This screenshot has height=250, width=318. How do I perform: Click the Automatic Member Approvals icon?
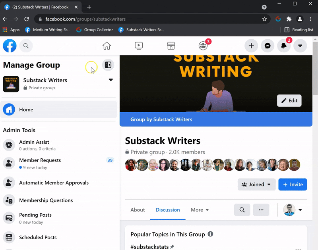[x=9, y=183]
